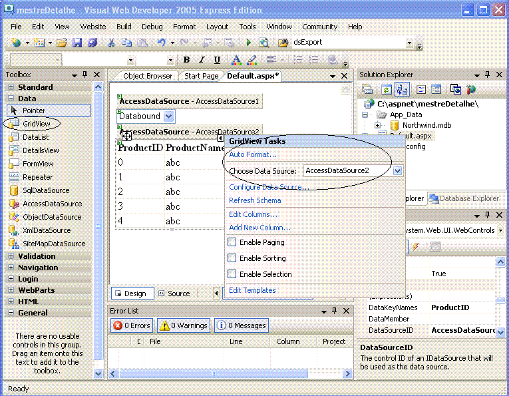Switch to Source view tab
The image size is (509, 396).
(x=174, y=294)
